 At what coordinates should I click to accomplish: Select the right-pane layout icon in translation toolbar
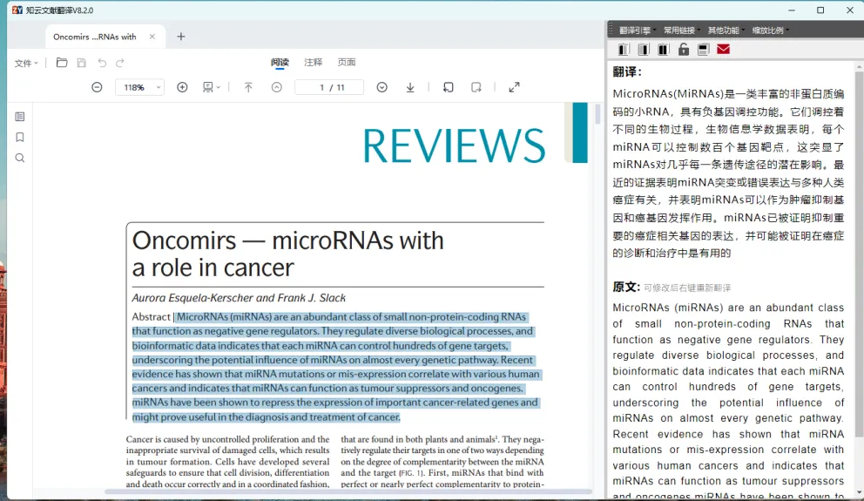tap(644, 50)
